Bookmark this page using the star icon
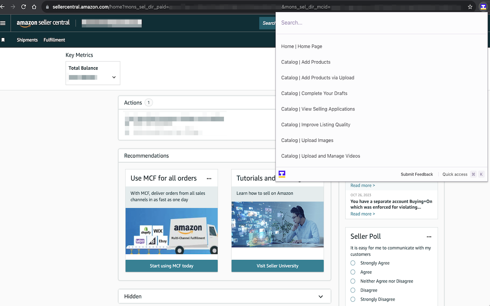This screenshot has width=490, height=306. pyautogui.click(x=470, y=7)
